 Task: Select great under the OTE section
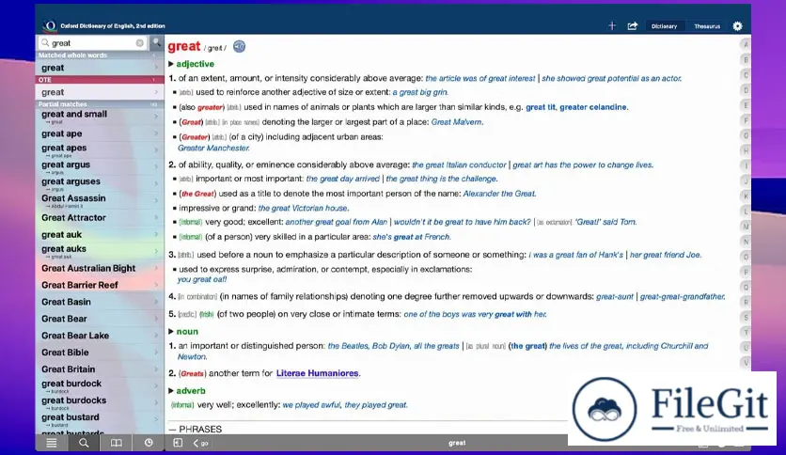[100, 92]
